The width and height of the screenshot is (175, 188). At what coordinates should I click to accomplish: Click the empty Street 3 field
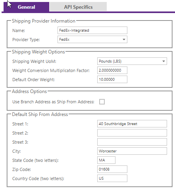click(132, 142)
